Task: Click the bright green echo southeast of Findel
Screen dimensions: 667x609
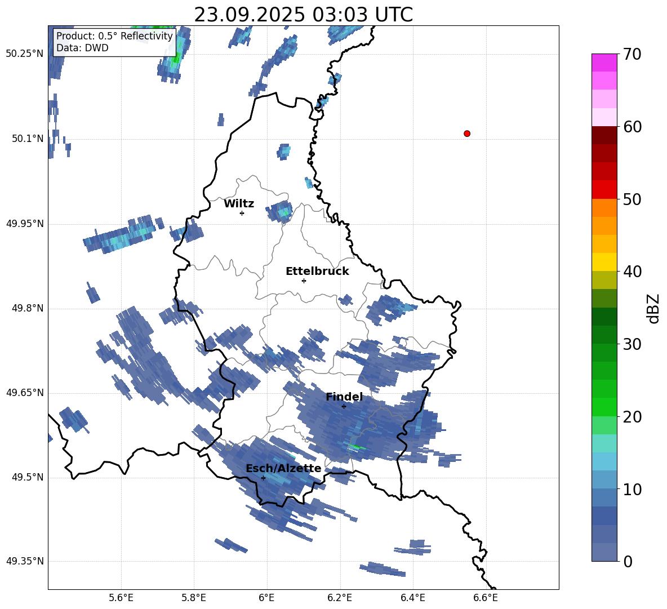Action: coord(357,447)
